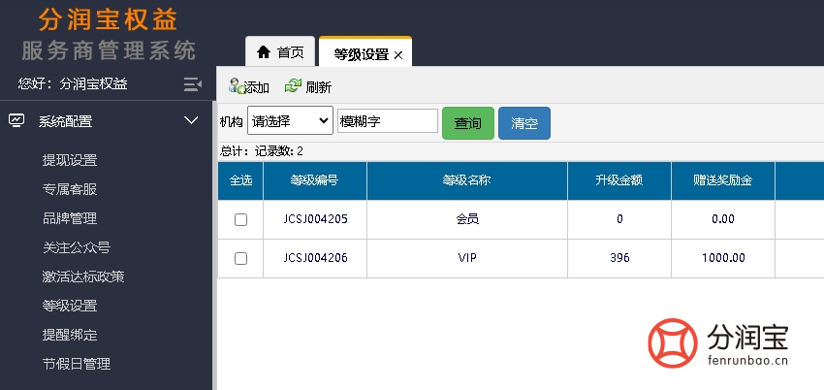
Task: Focus the 模糊字 search input field
Action: click(x=388, y=121)
